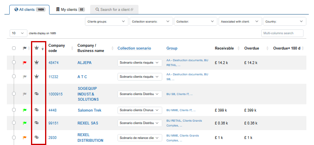Click Salomon Trek's group BU MME, Clients IT
The height and width of the screenshot is (145, 314).
click(181, 110)
